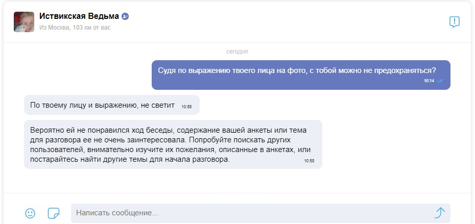Open the sticker picker icon
475x224 pixels.
(x=53, y=213)
